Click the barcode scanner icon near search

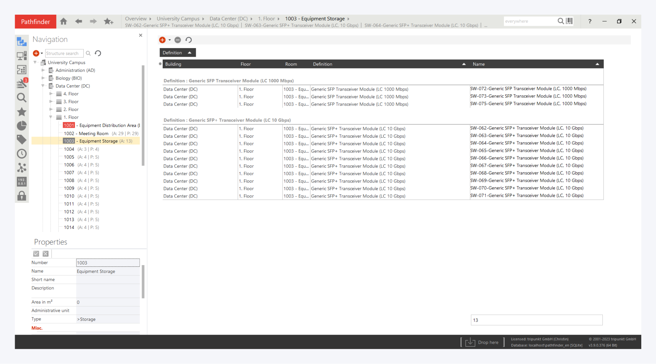tap(570, 21)
